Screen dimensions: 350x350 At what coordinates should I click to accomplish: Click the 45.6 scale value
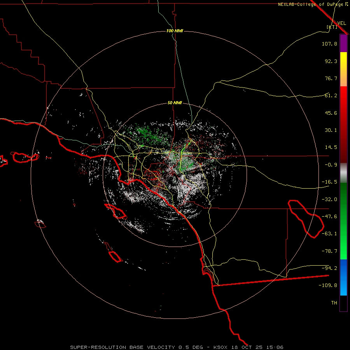[x=331, y=113]
